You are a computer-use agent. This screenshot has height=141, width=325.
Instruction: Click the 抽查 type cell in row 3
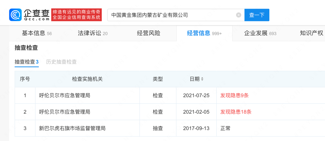click(158, 128)
